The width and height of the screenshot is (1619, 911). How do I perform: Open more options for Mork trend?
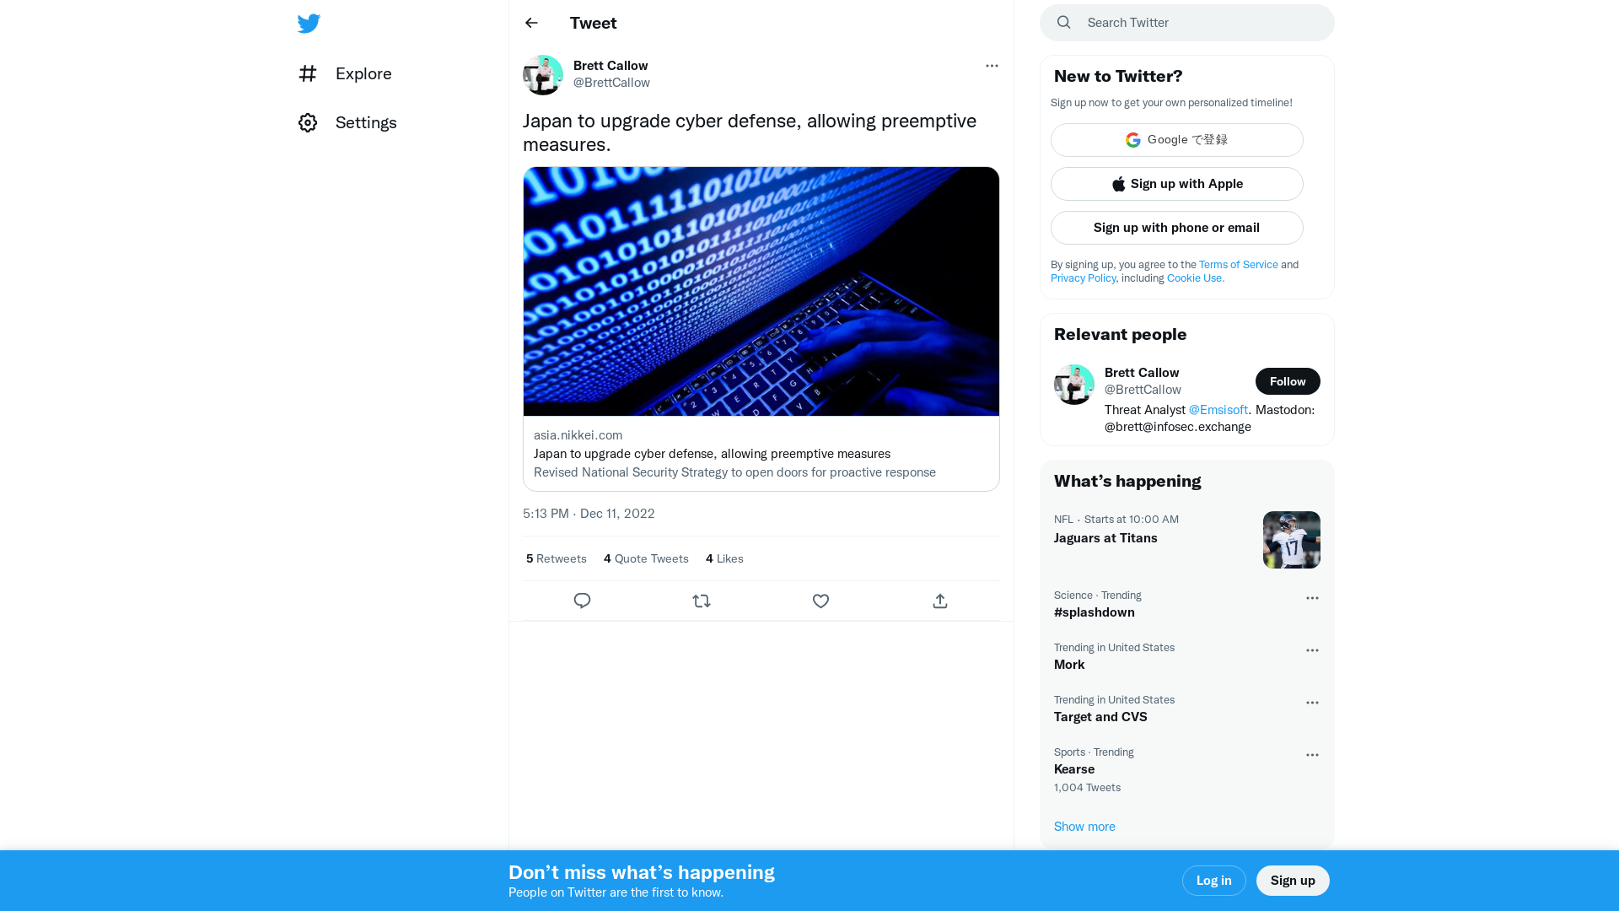point(1312,650)
